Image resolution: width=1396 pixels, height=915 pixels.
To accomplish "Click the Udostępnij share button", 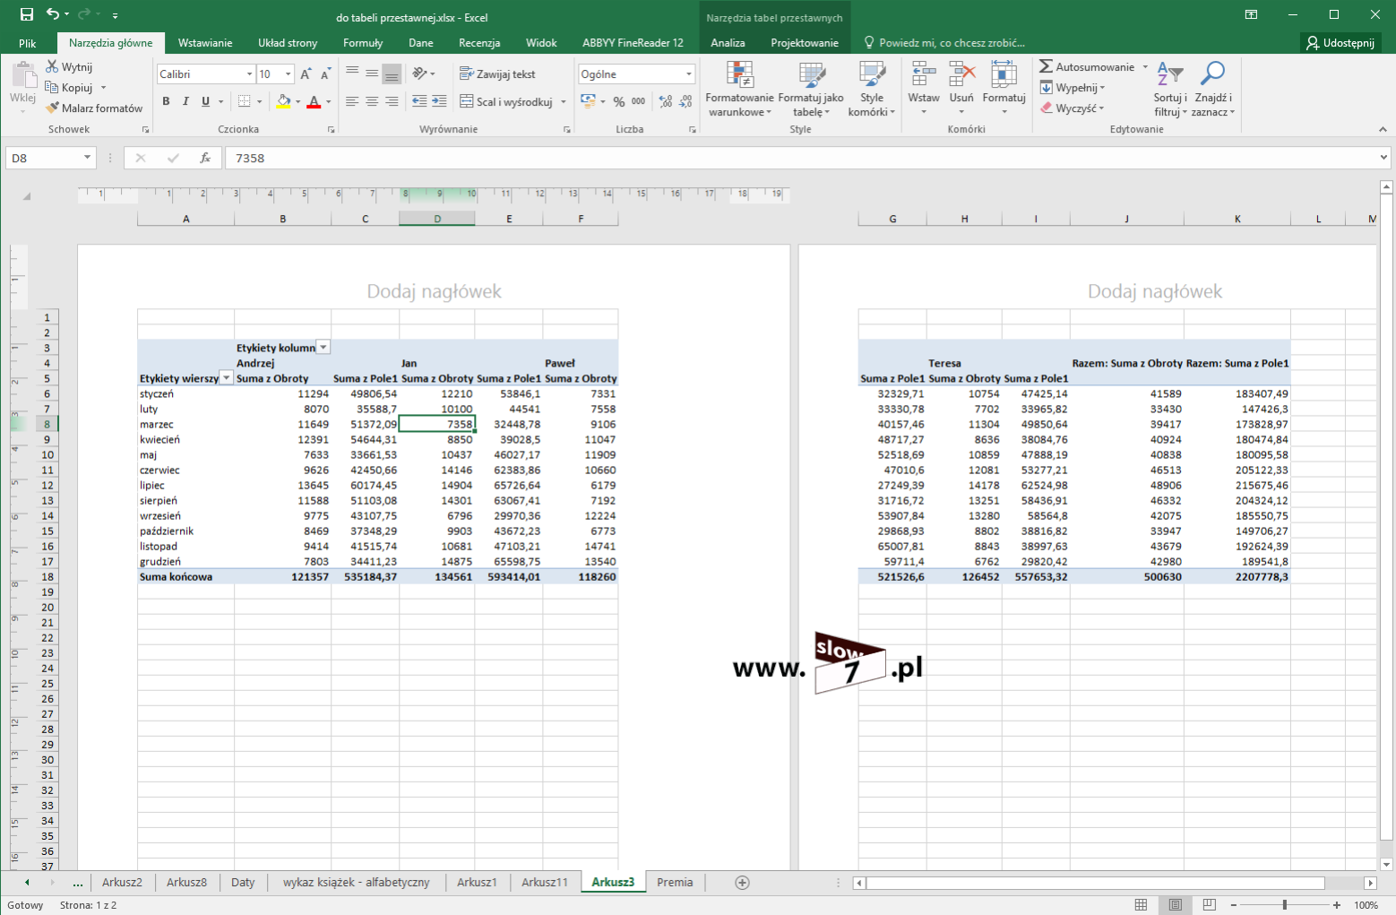I will pos(1340,43).
